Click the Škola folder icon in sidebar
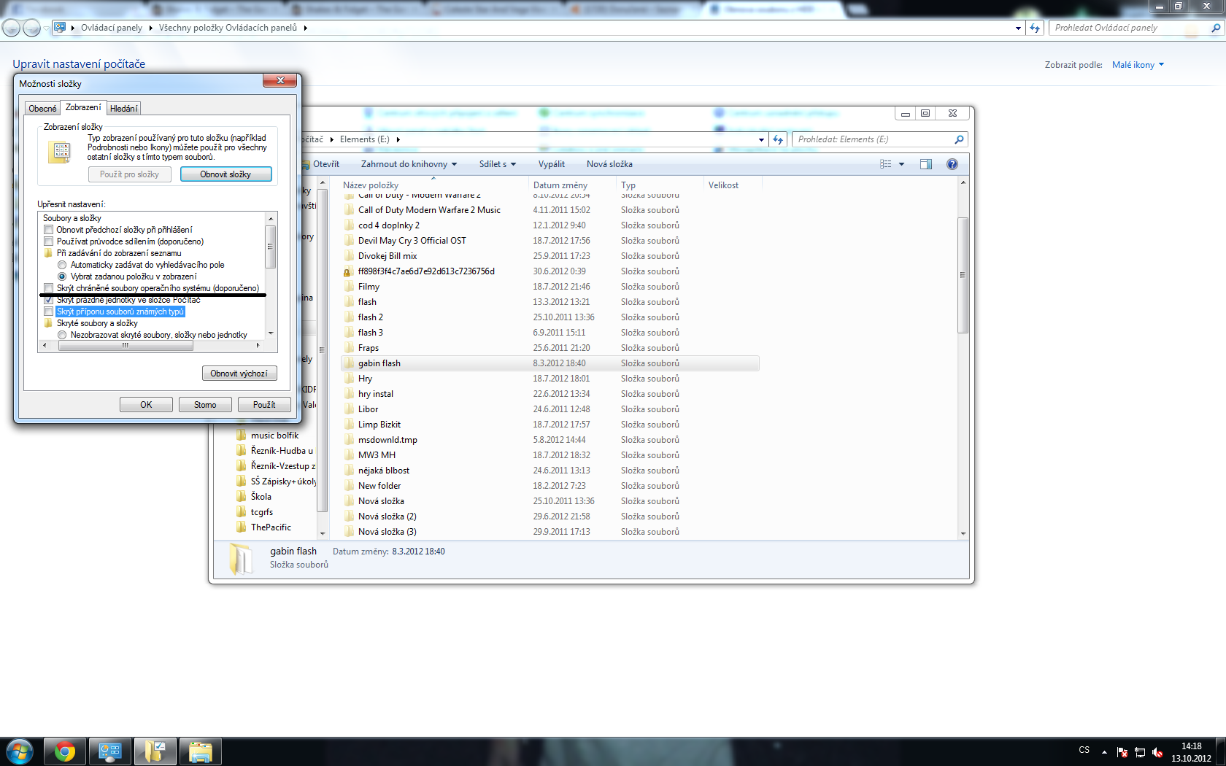Image resolution: width=1226 pixels, height=766 pixels. (x=242, y=497)
